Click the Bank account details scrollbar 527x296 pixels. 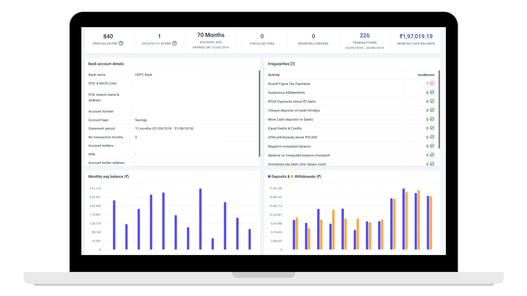[259, 114]
